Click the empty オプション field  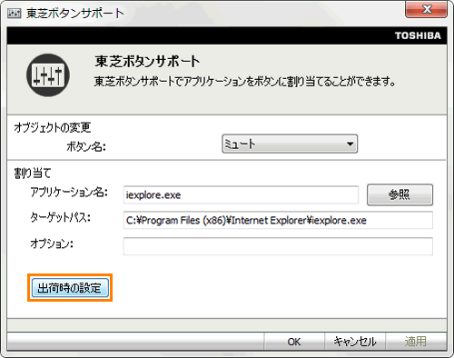tap(278, 246)
